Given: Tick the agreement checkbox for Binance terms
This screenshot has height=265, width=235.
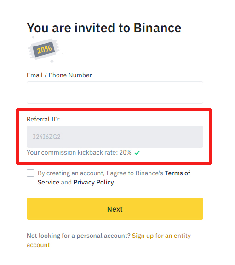Looking at the screenshot, I should 30,173.
